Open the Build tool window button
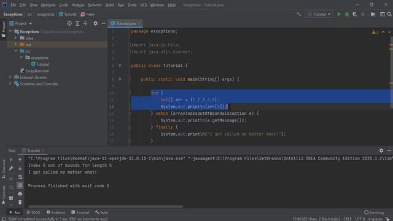393x221 pixels. pyautogui.click(x=101, y=212)
